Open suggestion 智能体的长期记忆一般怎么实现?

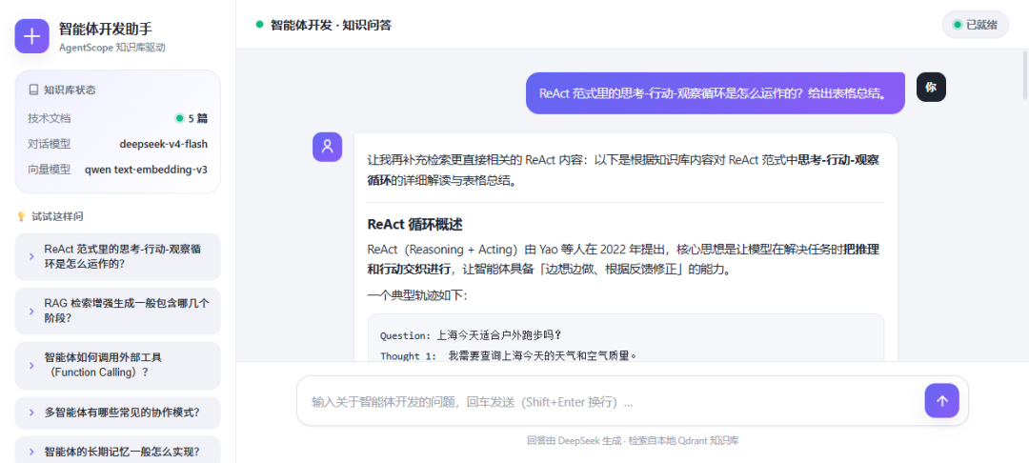117,452
